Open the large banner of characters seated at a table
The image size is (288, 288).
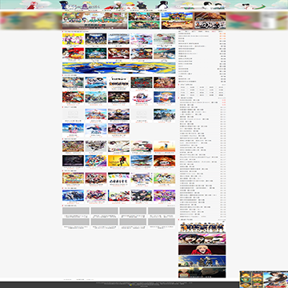click(x=94, y=21)
